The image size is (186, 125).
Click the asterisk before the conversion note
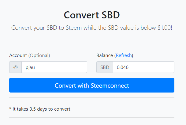point(10,108)
